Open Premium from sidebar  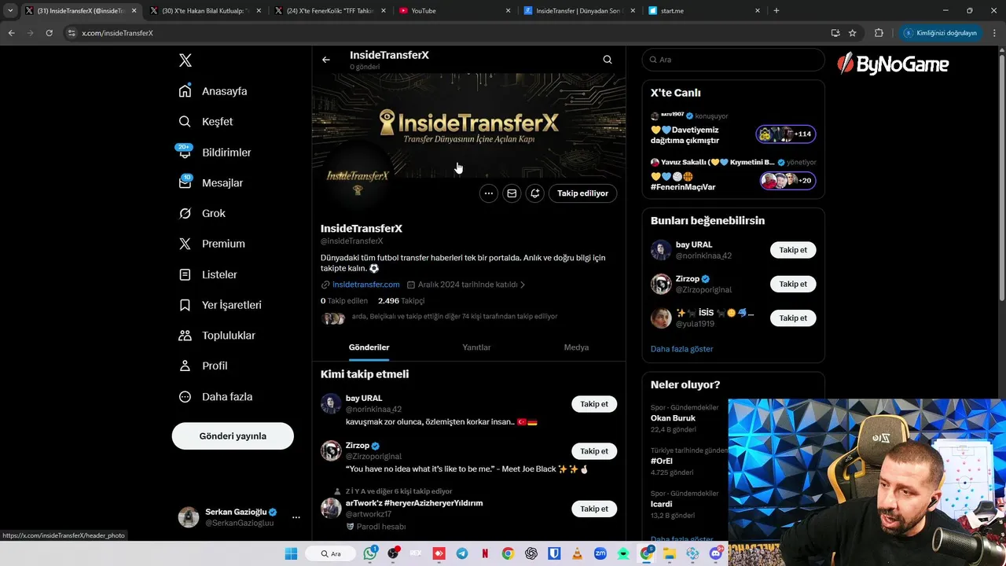pyautogui.click(x=211, y=244)
